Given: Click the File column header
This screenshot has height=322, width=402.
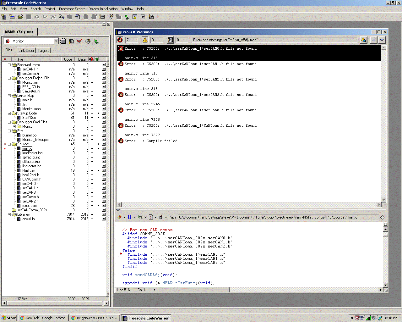Looking at the screenshot, I should (36, 59).
